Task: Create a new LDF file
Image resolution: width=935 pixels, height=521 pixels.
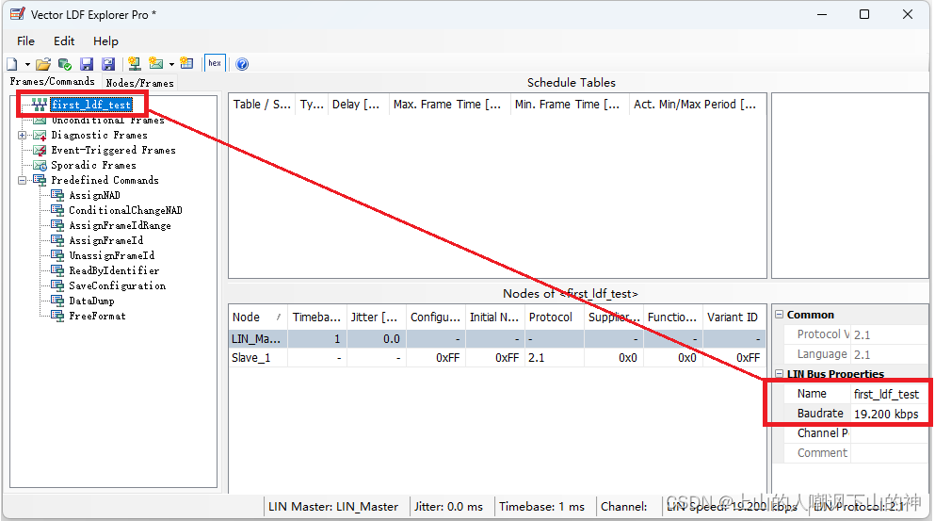Action: click(x=12, y=64)
